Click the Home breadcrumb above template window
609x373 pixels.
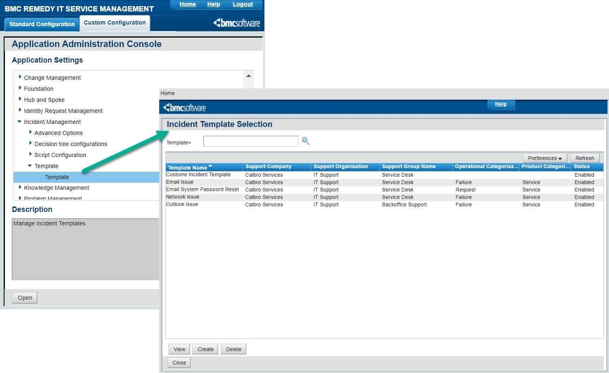tap(167, 93)
